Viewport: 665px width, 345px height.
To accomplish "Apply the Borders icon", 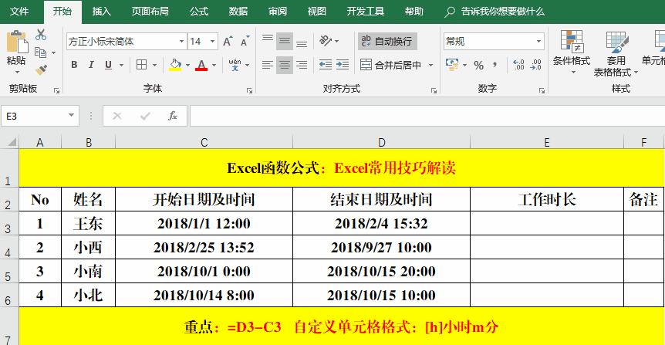I will point(142,65).
